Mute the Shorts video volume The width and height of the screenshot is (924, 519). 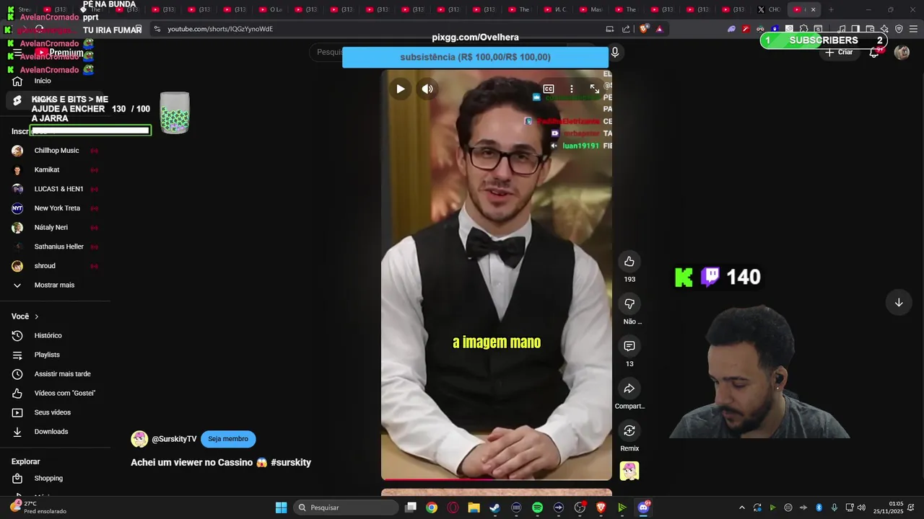[427, 89]
